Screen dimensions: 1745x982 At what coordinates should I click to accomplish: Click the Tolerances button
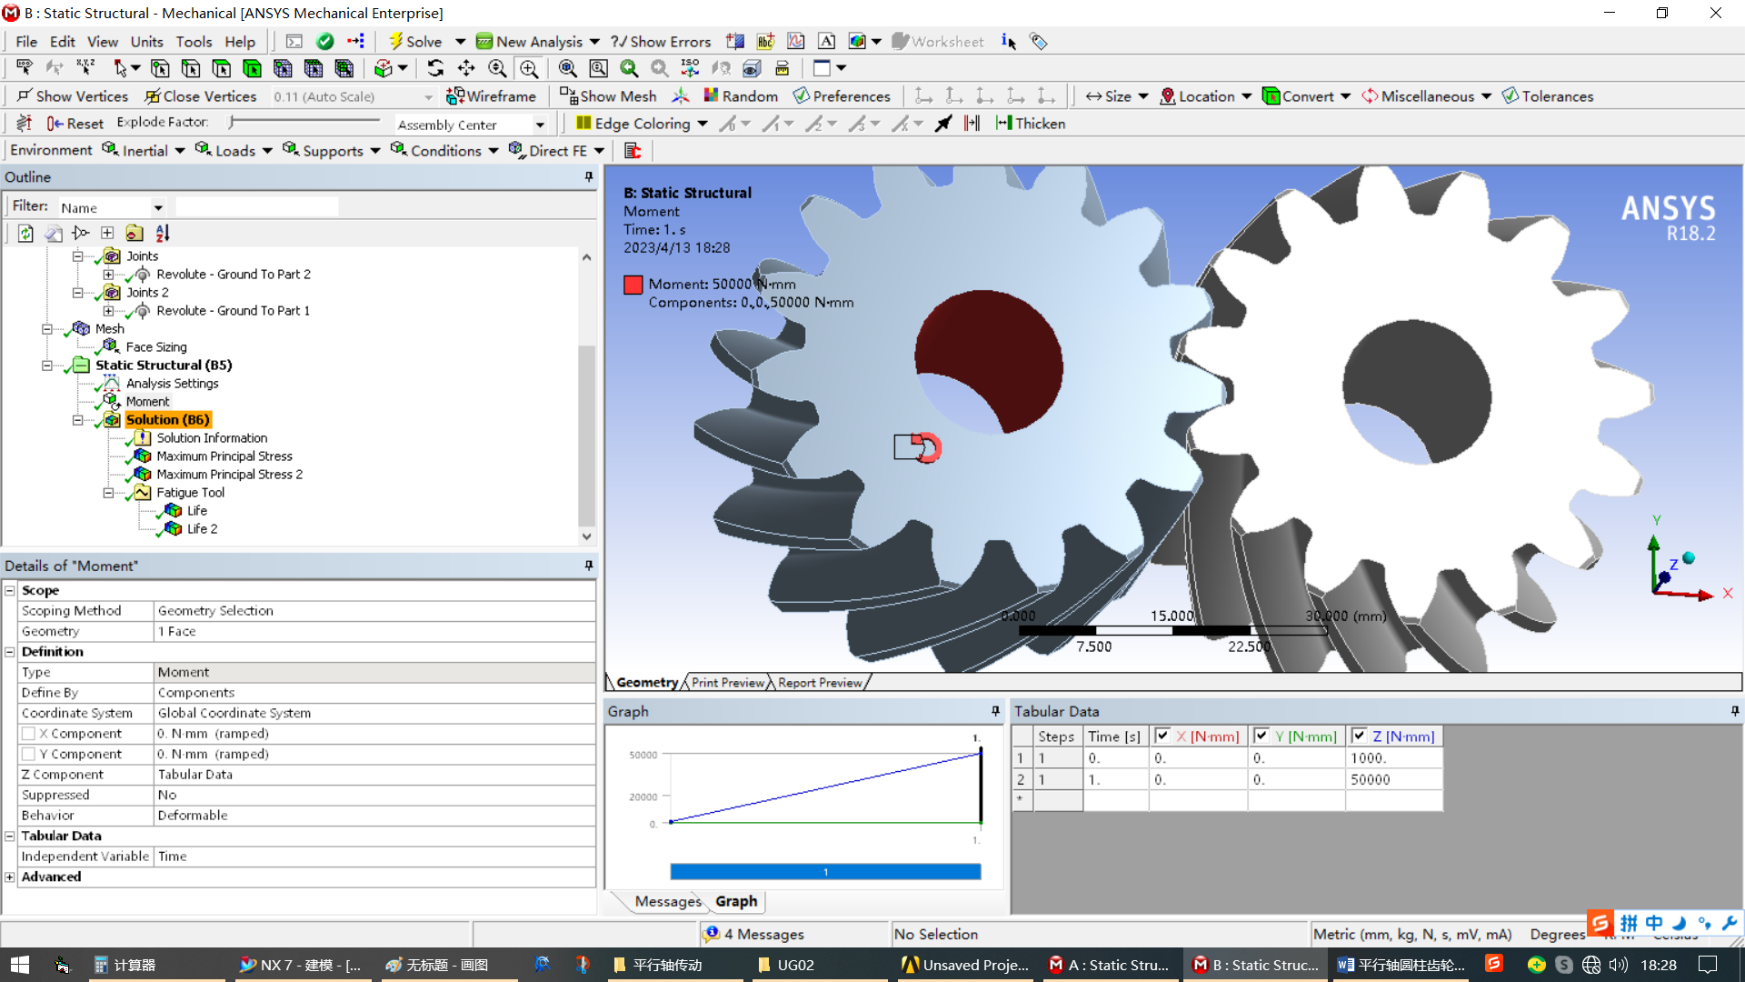pyautogui.click(x=1548, y=95)
